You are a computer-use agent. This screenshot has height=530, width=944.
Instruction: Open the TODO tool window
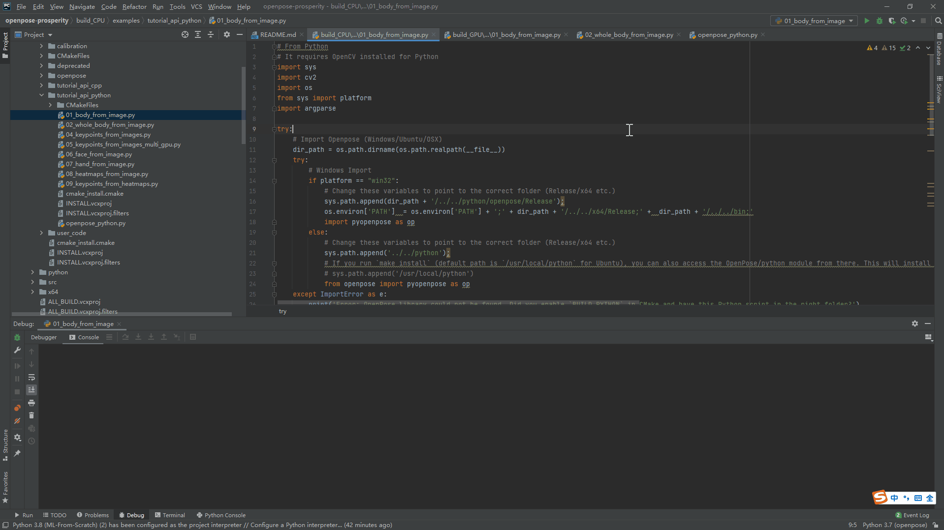pyautogui.click(x=55, y=515)
